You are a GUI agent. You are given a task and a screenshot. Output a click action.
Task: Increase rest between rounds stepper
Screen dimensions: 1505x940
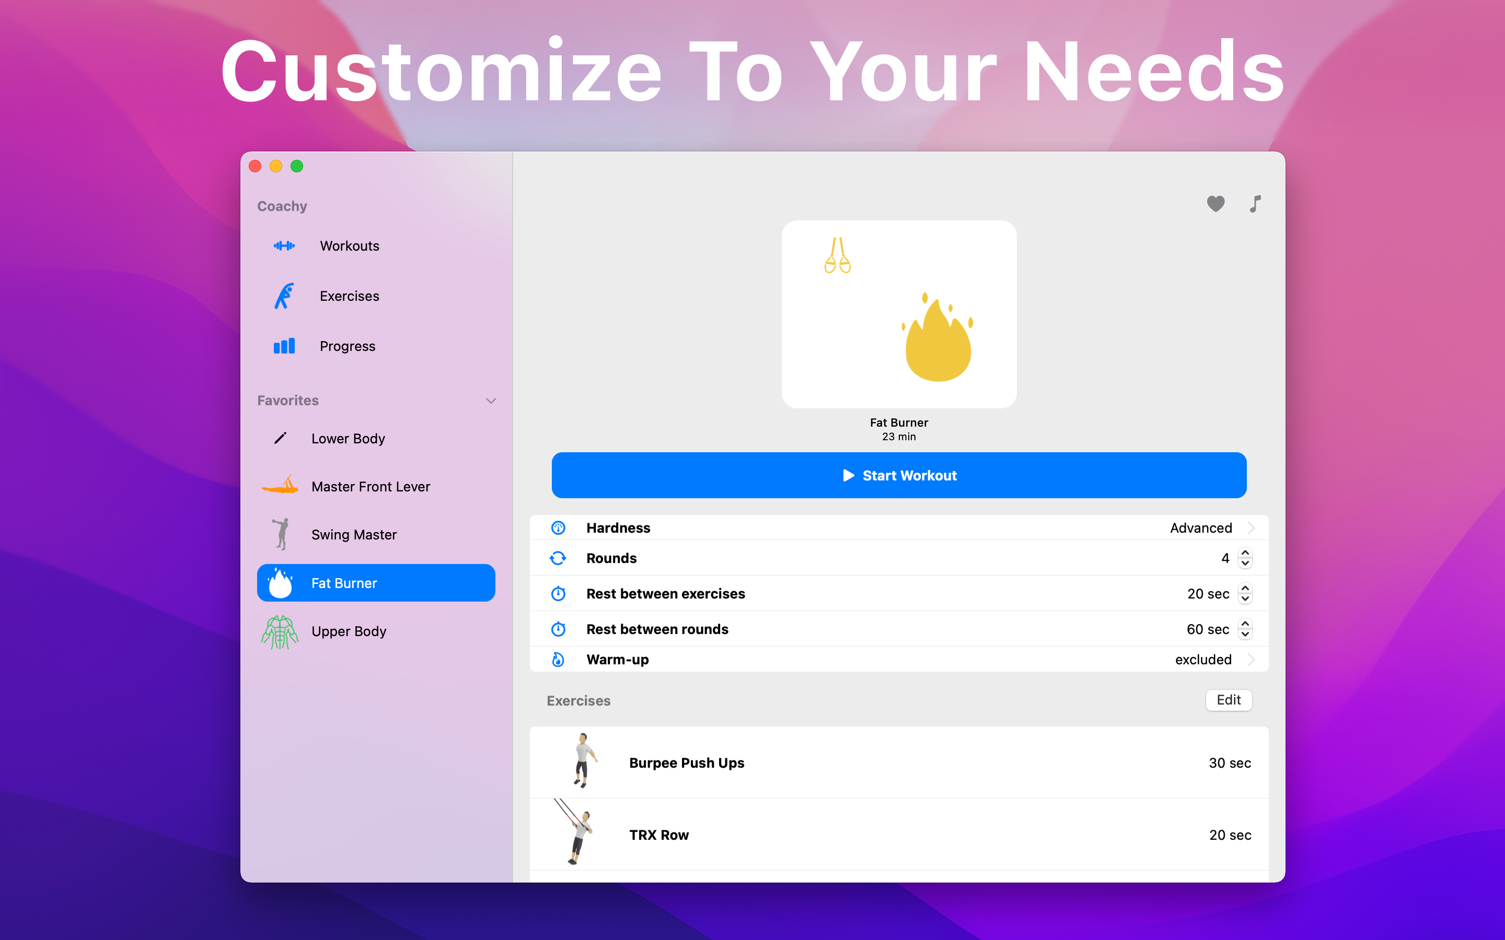1245,624
